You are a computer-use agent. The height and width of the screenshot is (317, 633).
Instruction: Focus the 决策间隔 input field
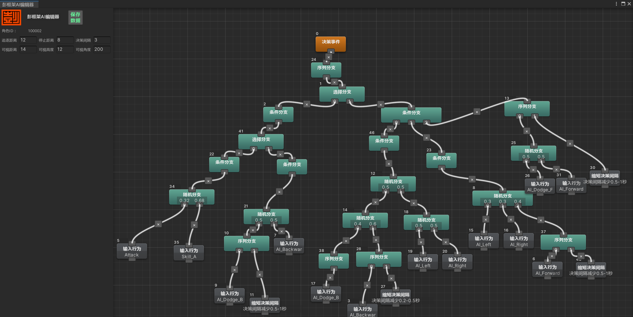pyautogui.click(x=102, y=40)
